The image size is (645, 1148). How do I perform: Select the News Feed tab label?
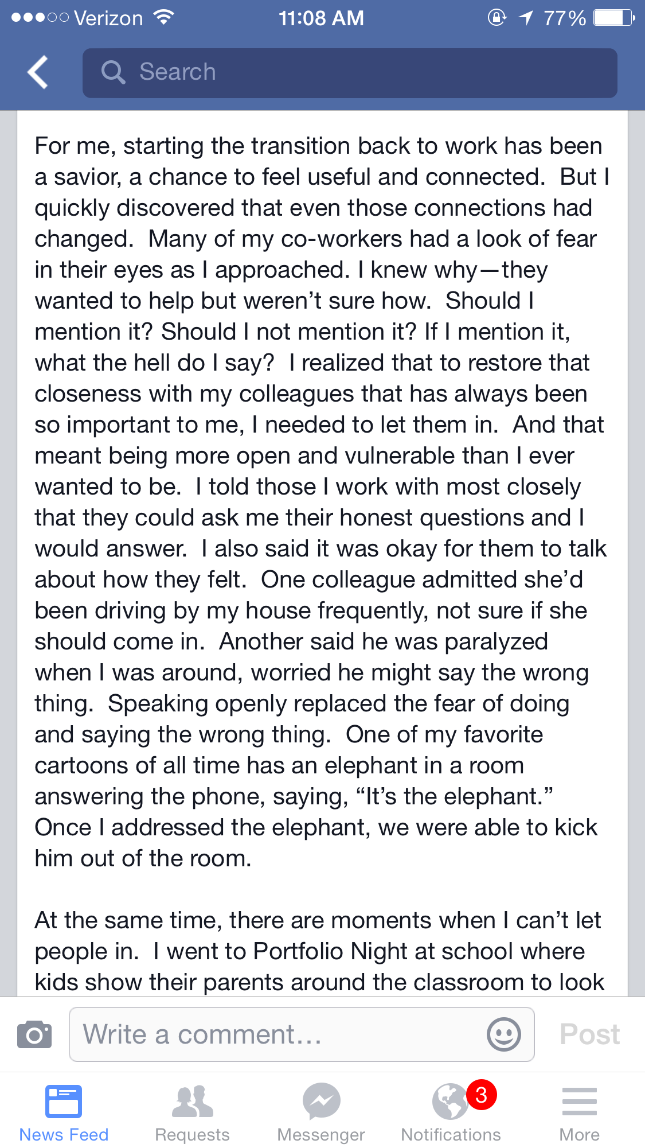point(64,1134)
